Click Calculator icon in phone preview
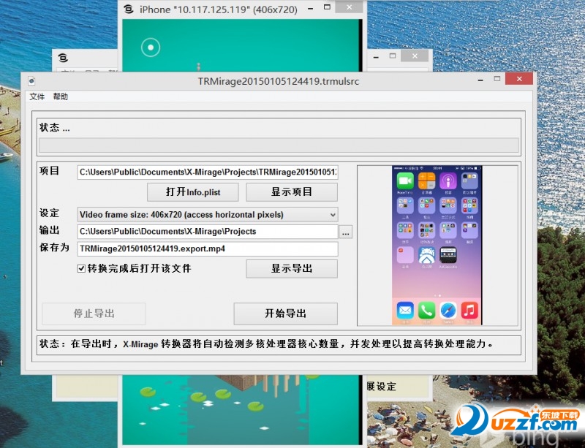Screen dimensions: 585x448 pyautogui.click(x=427, y=181)
